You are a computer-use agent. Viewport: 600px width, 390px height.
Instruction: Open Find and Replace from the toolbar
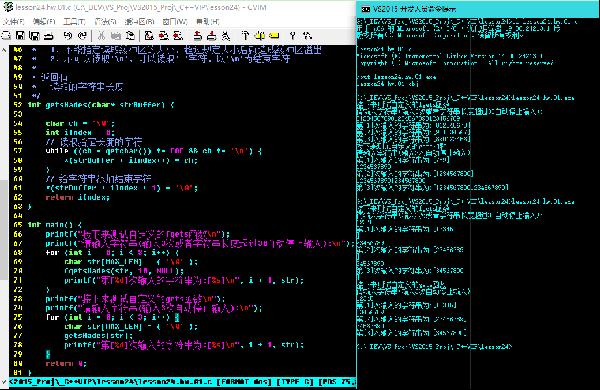[x=149, y=36]
